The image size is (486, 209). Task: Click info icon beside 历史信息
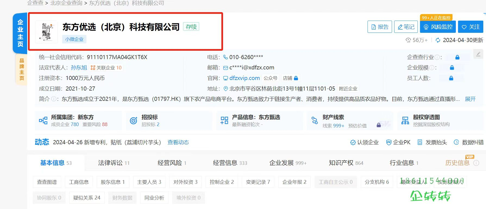[x=476, y=163]
